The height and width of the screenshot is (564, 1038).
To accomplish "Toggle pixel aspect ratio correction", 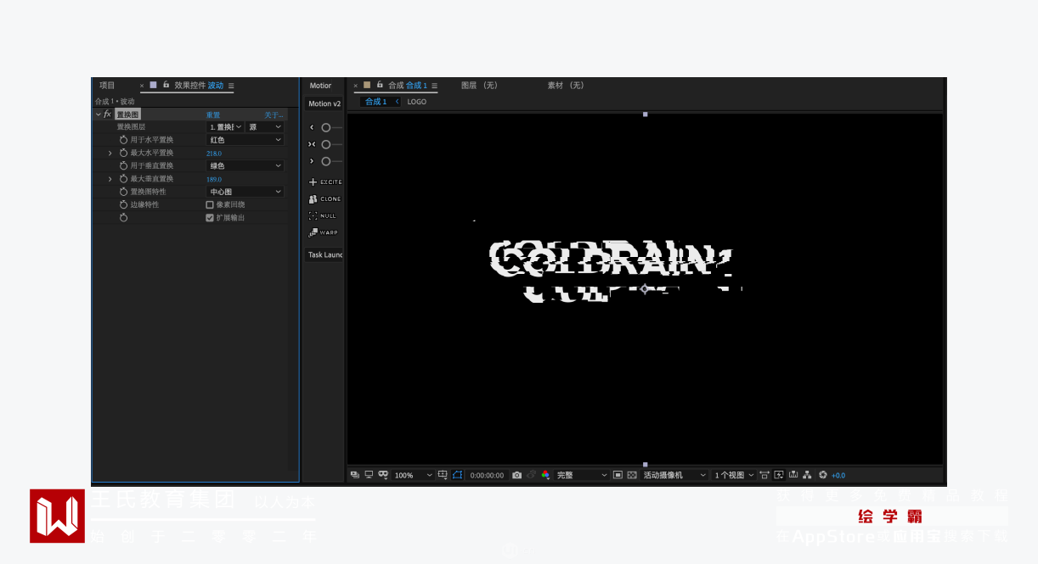I will tap(764, 475).
